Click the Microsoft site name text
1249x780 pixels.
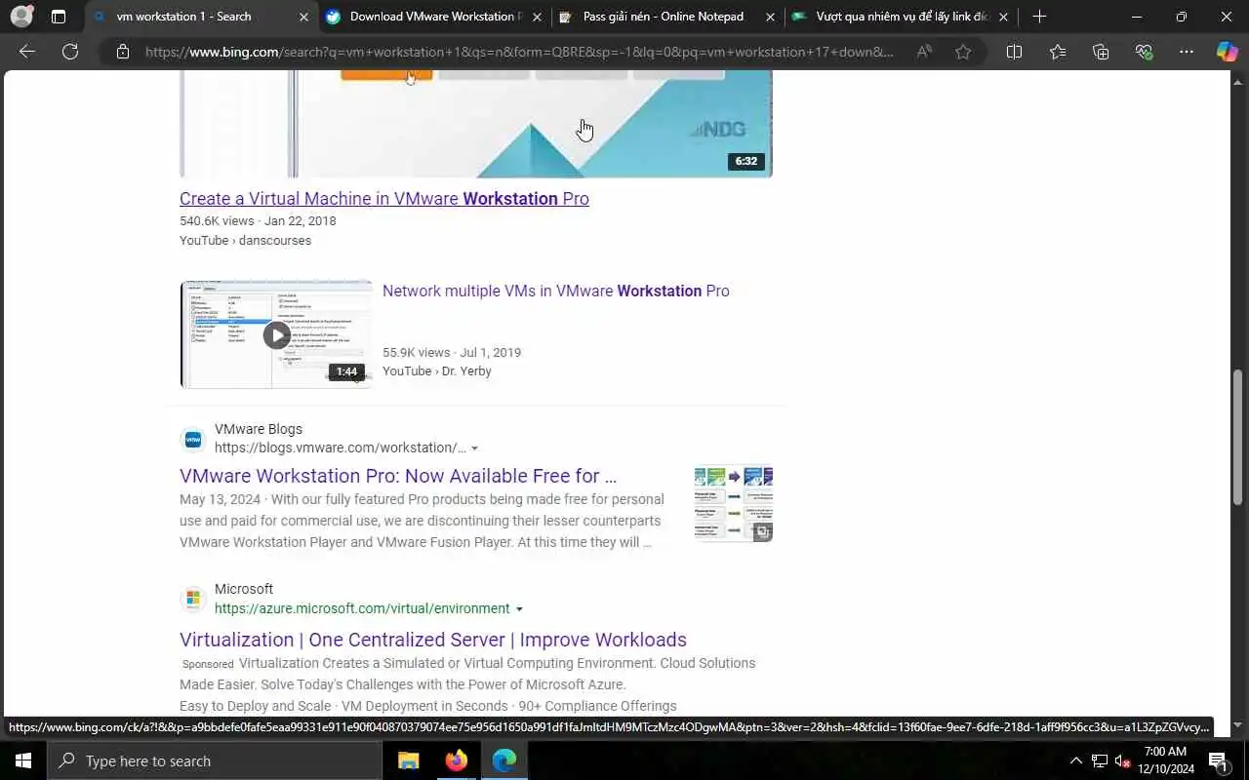(x=244, y=589)
